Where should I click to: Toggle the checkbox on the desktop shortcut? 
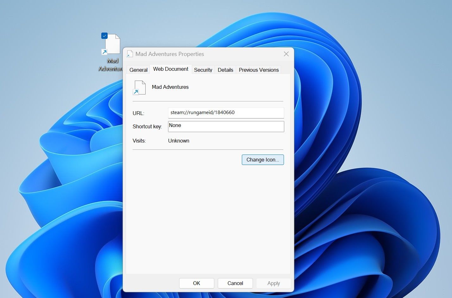(104, 36)
